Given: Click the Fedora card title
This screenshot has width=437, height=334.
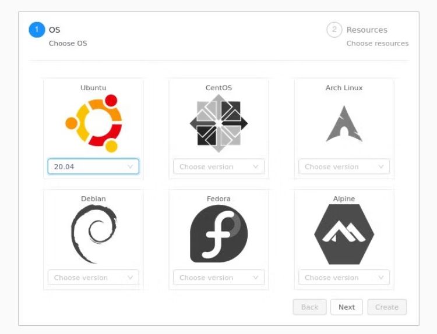Looking at the screenshot, I should (x=218, y=199).
